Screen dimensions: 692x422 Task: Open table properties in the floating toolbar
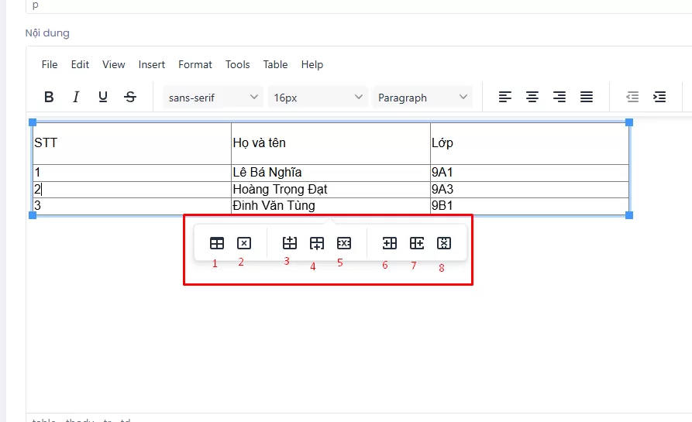[217, 243]
